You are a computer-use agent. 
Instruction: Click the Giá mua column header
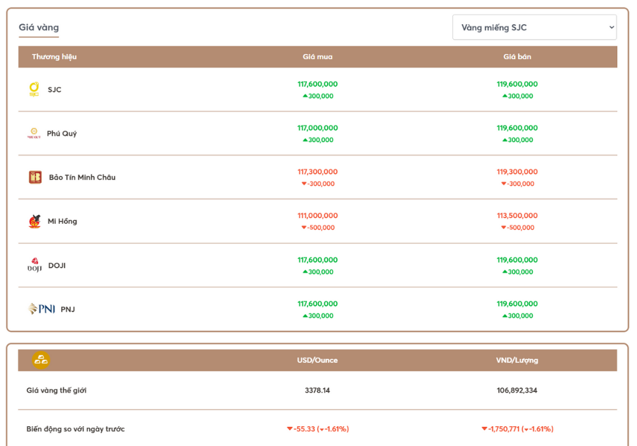(317, 57)
